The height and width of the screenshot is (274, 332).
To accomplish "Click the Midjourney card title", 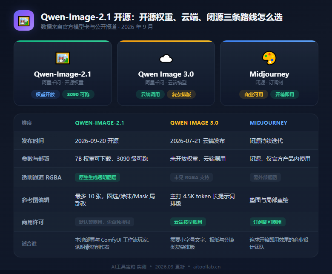I will point(269,74).
